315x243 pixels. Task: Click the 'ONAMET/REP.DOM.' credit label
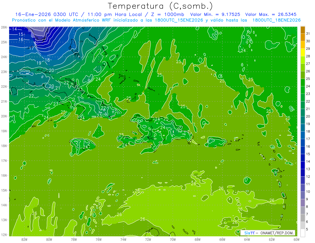coord(277,233)
